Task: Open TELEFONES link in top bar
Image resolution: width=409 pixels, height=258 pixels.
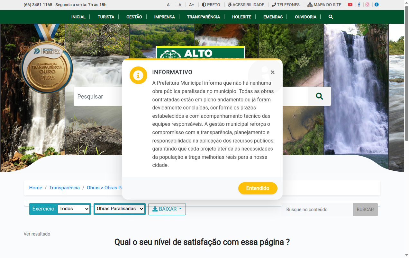Action: click(x=286, y=5)
